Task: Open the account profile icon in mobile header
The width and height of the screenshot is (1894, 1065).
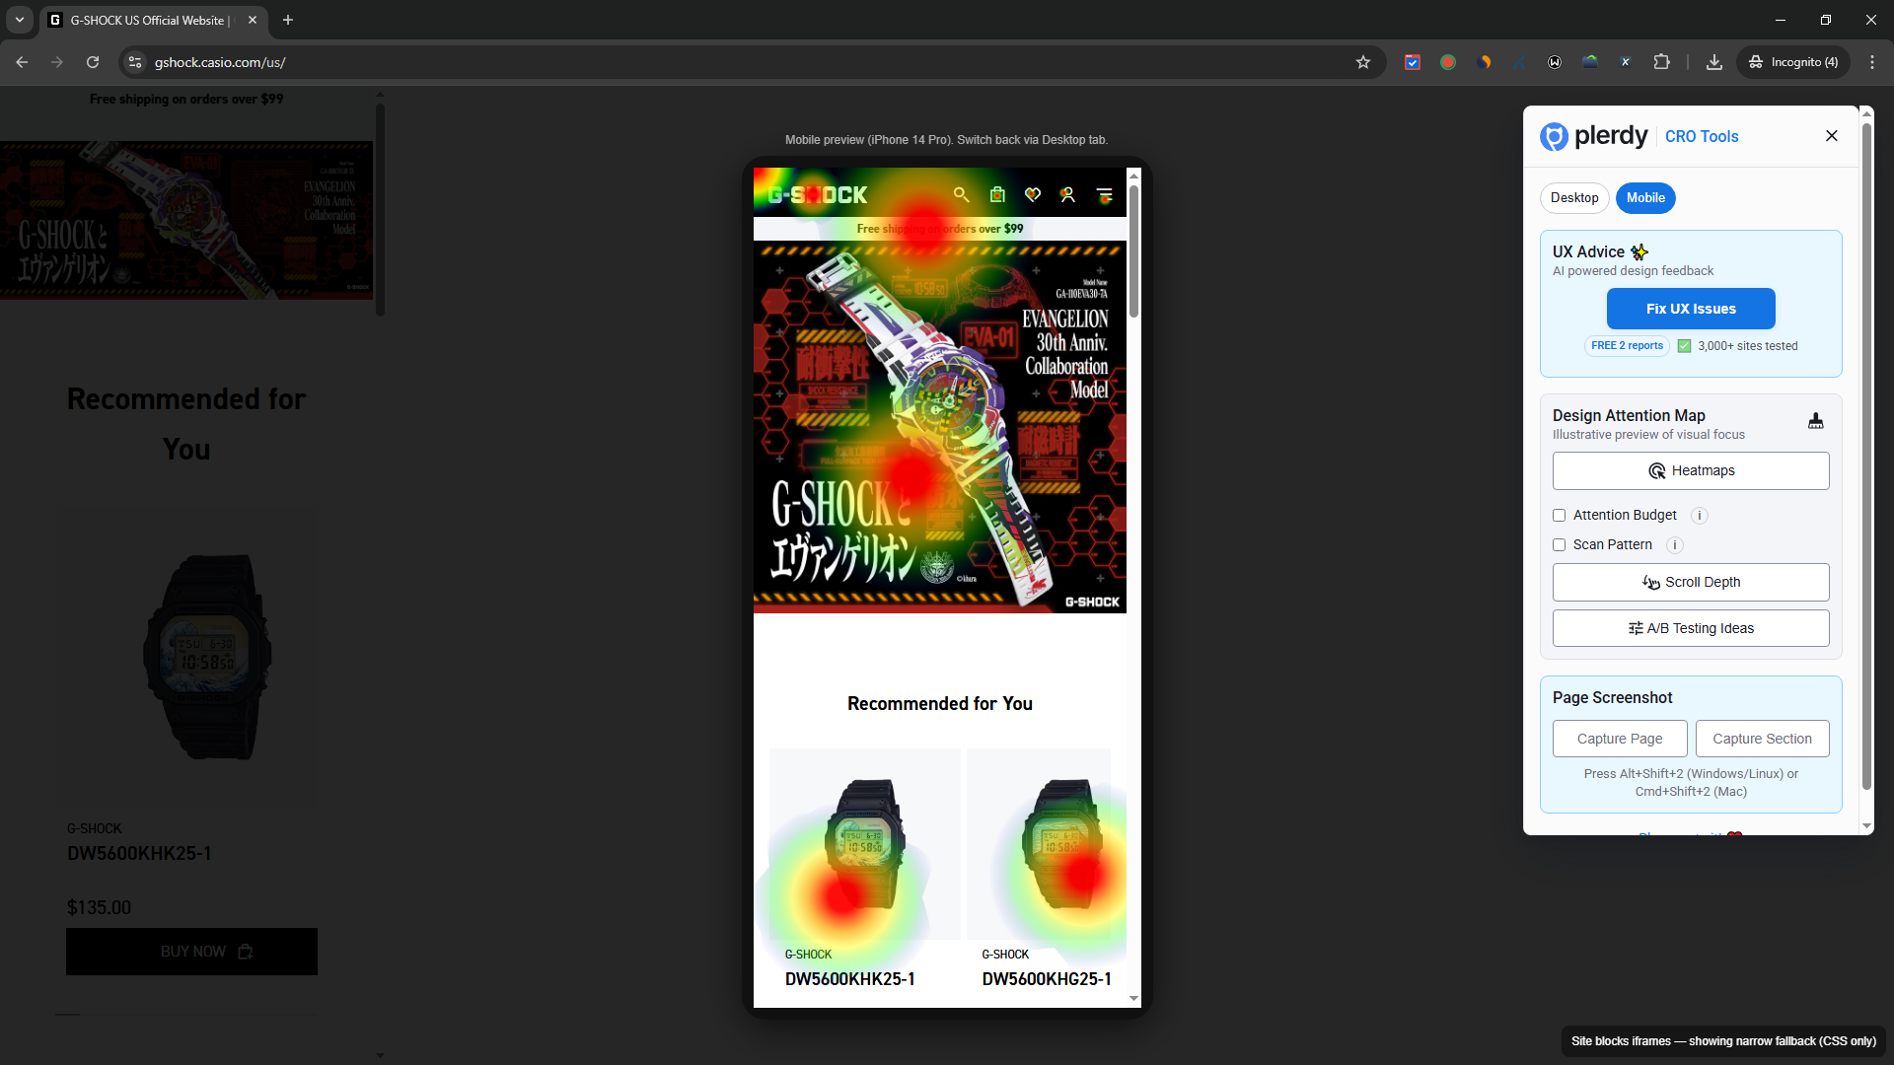Action: tap(1067, 195)
